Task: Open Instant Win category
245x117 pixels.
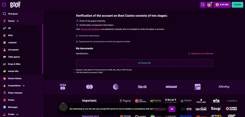Action: tap(13, 71)
